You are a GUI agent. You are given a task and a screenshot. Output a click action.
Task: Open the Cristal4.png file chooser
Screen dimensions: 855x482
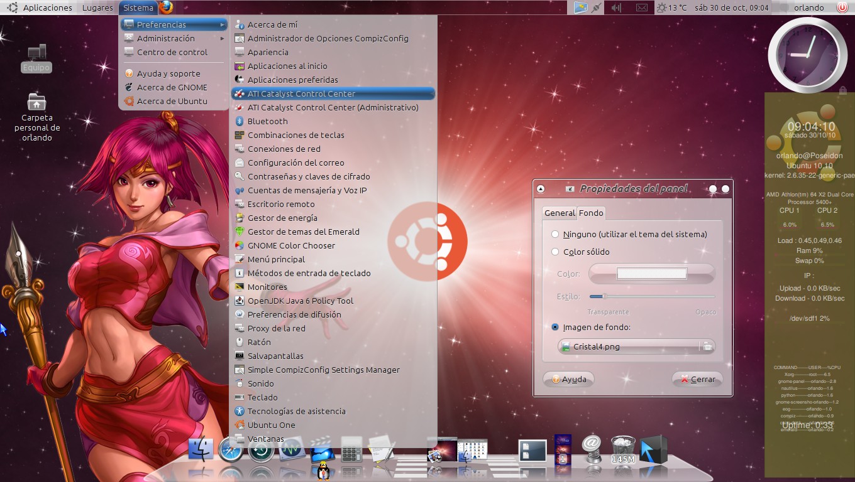[x=636, y=346]
